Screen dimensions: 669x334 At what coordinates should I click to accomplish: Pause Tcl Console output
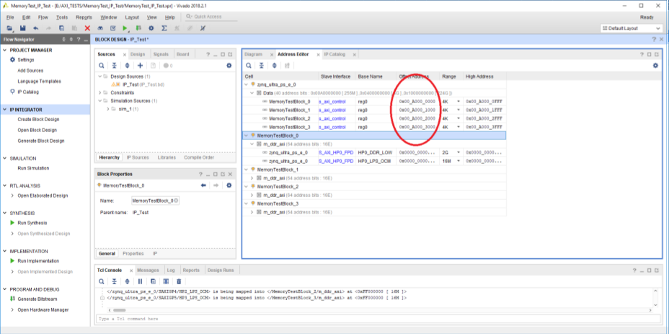point(140,281)
